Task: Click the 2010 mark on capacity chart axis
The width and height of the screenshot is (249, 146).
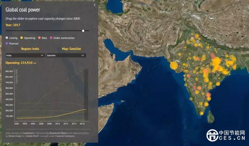Action: tap(58, 123)
